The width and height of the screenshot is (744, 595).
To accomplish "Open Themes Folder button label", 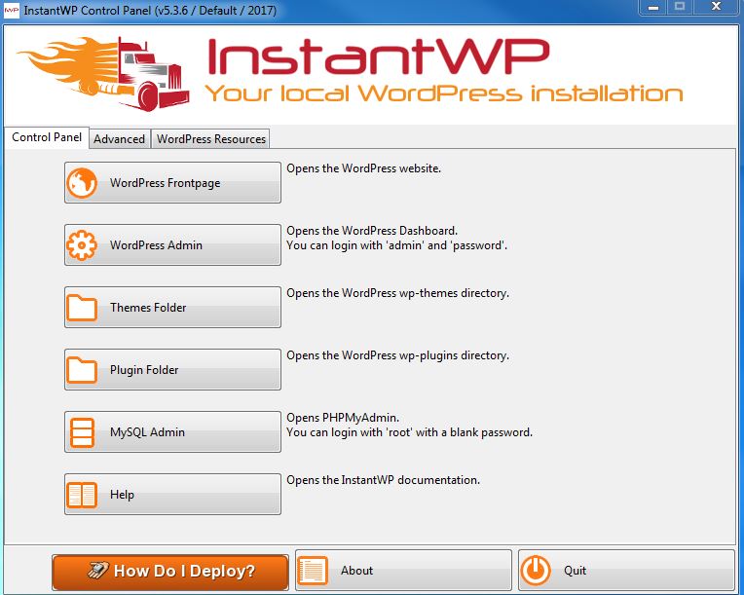I will [x=148, y=308].
